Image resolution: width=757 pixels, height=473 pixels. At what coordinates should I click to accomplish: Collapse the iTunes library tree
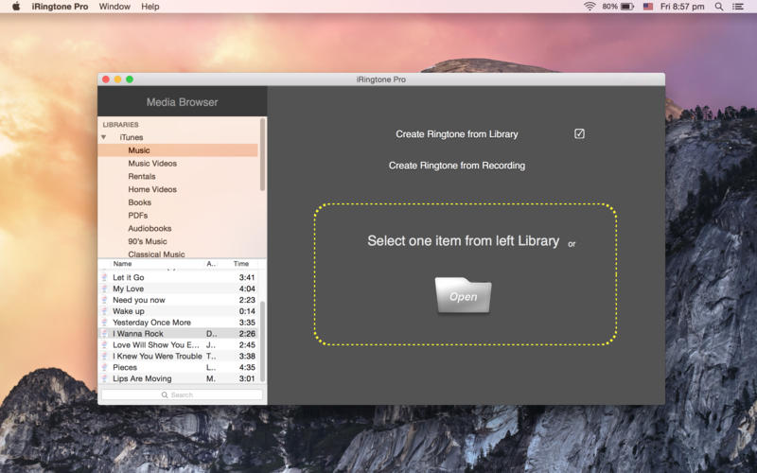[x=103, y=137]
